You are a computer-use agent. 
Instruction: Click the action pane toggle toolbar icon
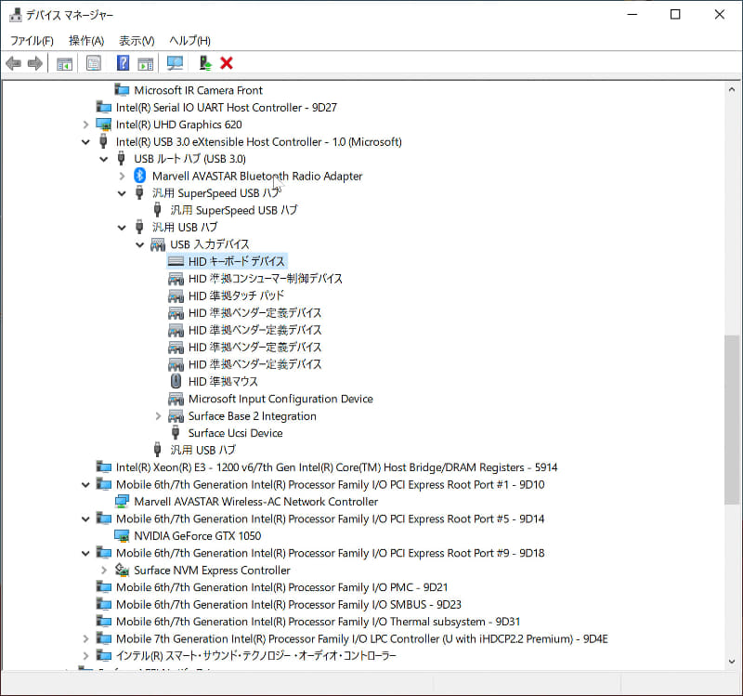click(146, 63)
